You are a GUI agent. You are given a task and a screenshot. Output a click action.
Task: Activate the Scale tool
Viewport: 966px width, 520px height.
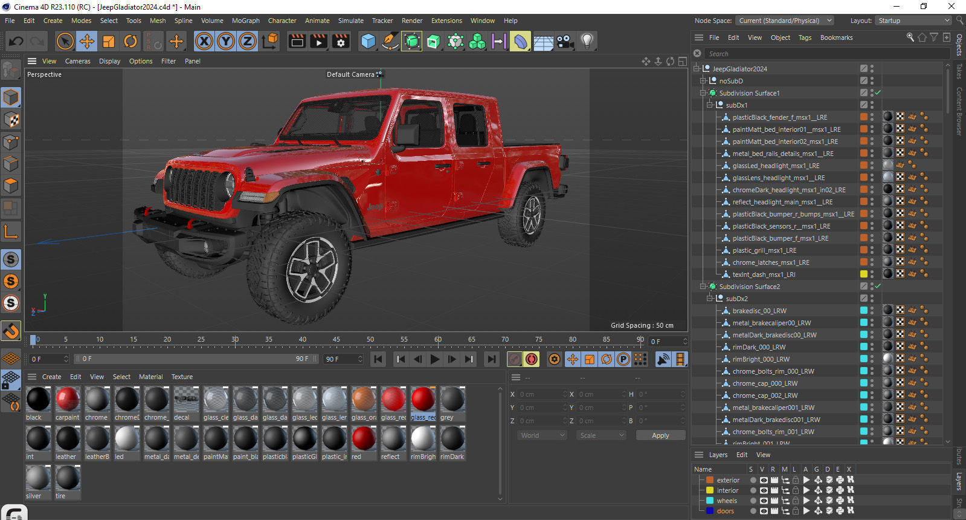click(x=109, y=41)
